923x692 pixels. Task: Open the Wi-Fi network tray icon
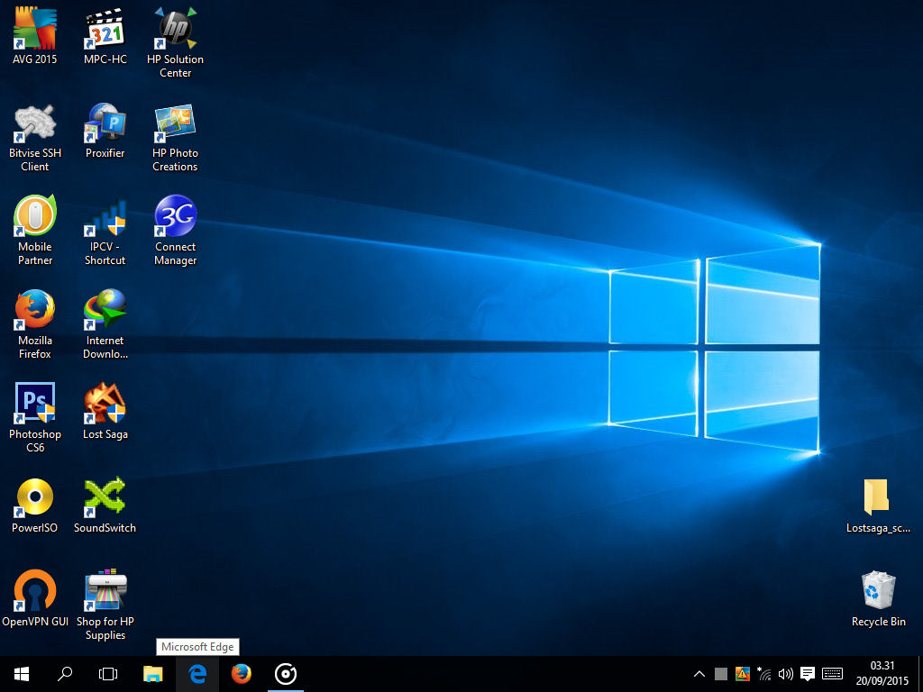[764, 674]
